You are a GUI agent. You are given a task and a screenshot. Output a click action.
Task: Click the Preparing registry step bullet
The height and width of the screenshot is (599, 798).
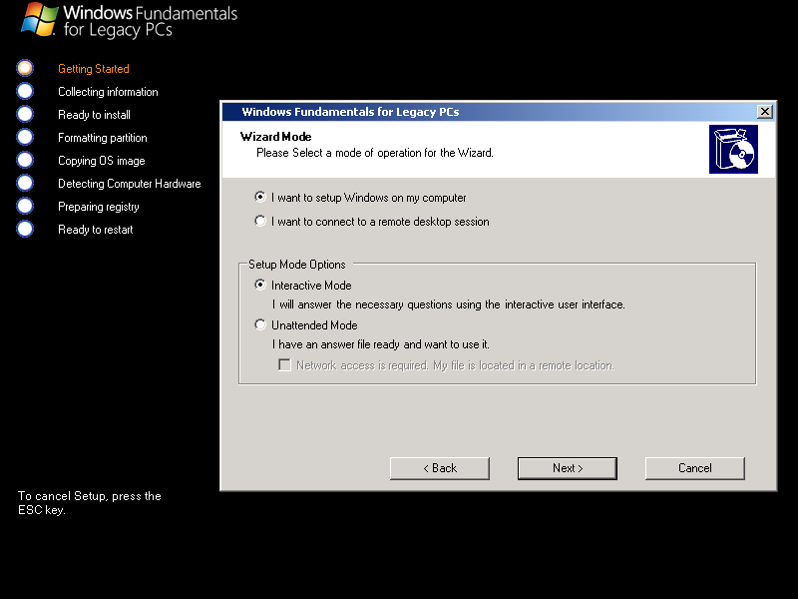tap(25, 206)
